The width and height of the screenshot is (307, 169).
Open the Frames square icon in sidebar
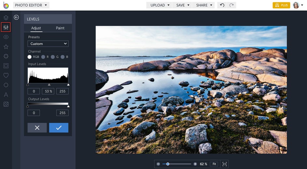click(x=6, y=66)
